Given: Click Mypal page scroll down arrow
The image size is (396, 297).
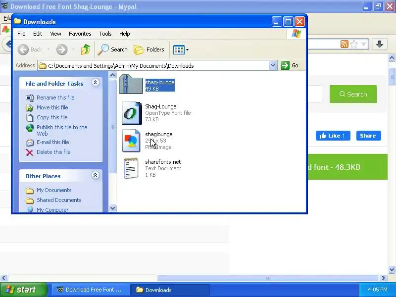Looking at the screenshot, I should coord(392,269).
